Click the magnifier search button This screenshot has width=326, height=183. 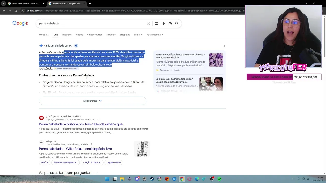point(177,23)
